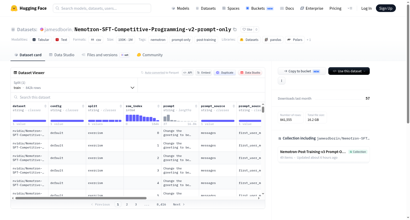This screenshot has height=220, width=410.
Task: Go to page 3 of the table
Action: (x=136, y=204)
